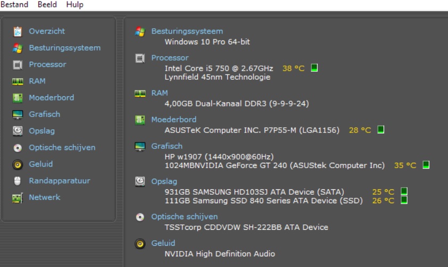
Task: Click the green CPU temperature indicator
Action: pos(314,68)
